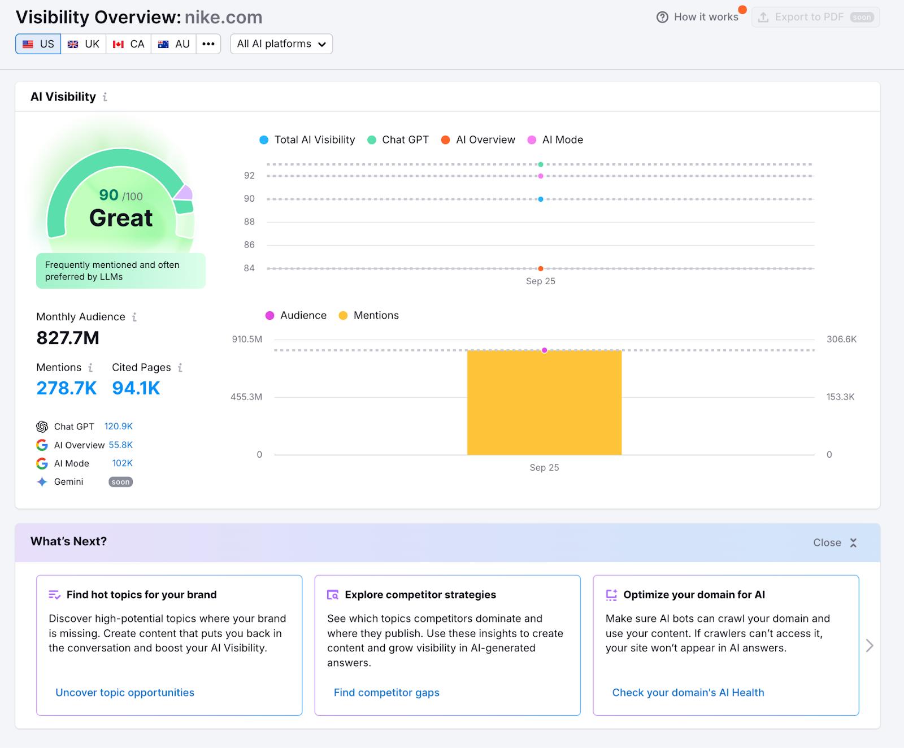Open the All AI platforms dropdown

pos(281,44)
